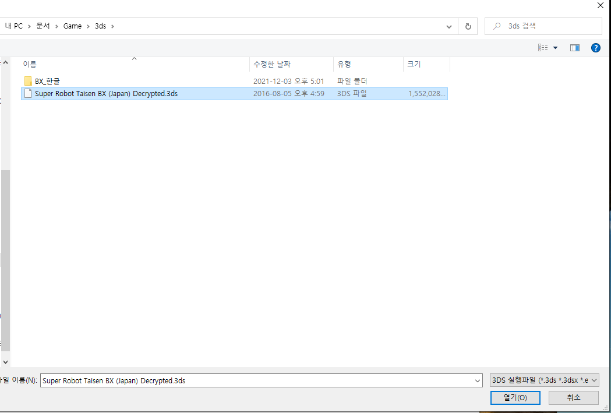
Task: Click date 2016-08-05 오후 4:59 cell
Action: click(288, 94)
